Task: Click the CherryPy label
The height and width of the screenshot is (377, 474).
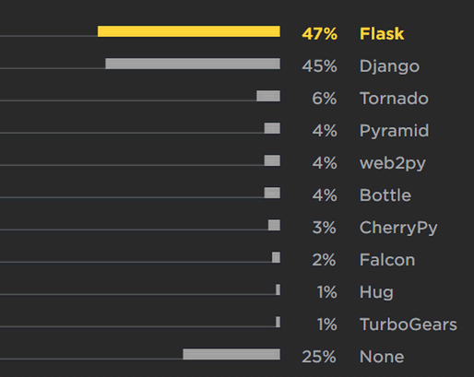Action: [x=398, y=228]
